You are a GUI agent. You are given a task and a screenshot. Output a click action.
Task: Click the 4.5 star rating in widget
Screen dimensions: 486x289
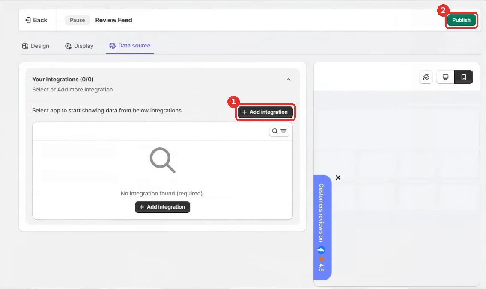(x=322, y=264)
